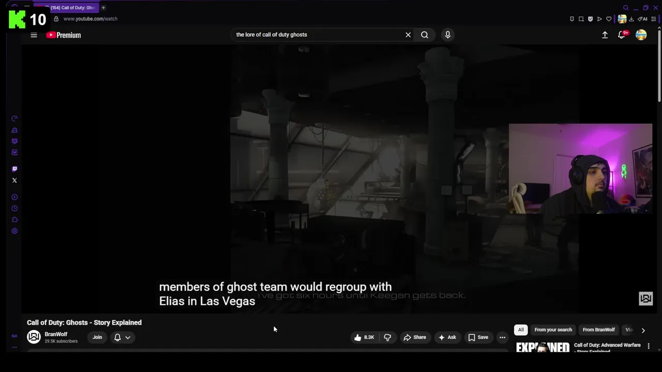Dislike the video with thumbs down
The image size is (662, 372).
pyautogui.click(x=387, y=337)
